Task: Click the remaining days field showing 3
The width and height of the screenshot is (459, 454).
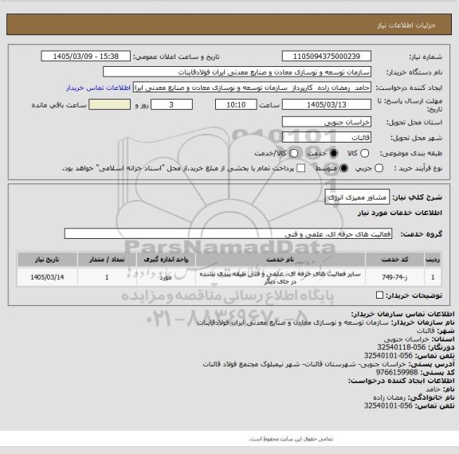Action: click(x=171, y=104)
